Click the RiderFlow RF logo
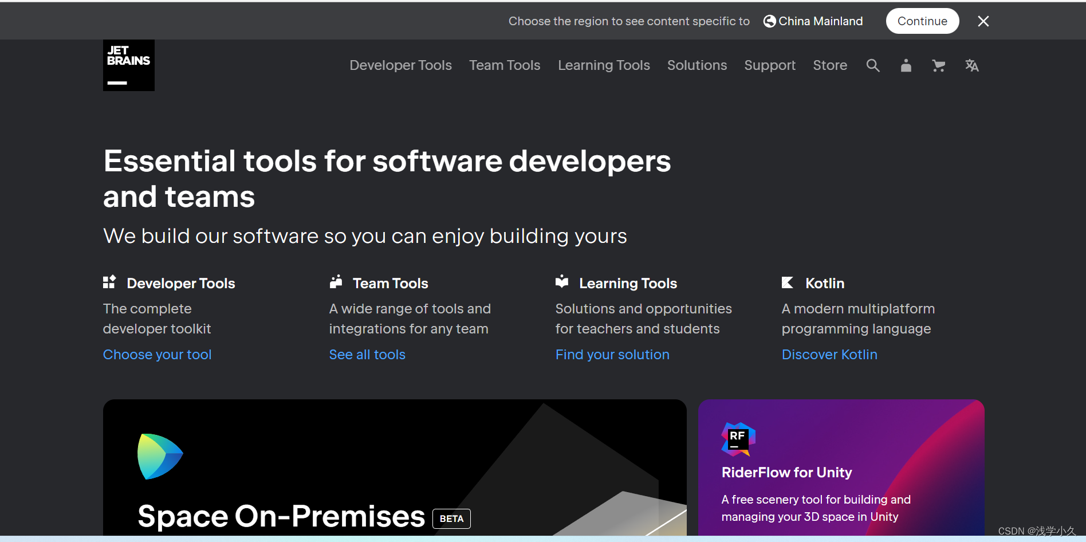The height and width of the screenshot is (542, 1086). coord(738,439)
